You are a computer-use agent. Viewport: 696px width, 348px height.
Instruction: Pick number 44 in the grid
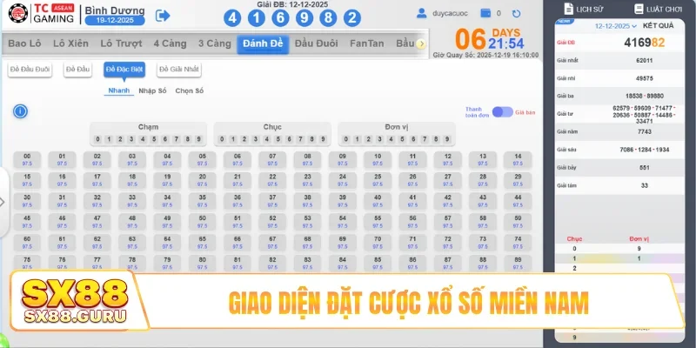(518, 201)
